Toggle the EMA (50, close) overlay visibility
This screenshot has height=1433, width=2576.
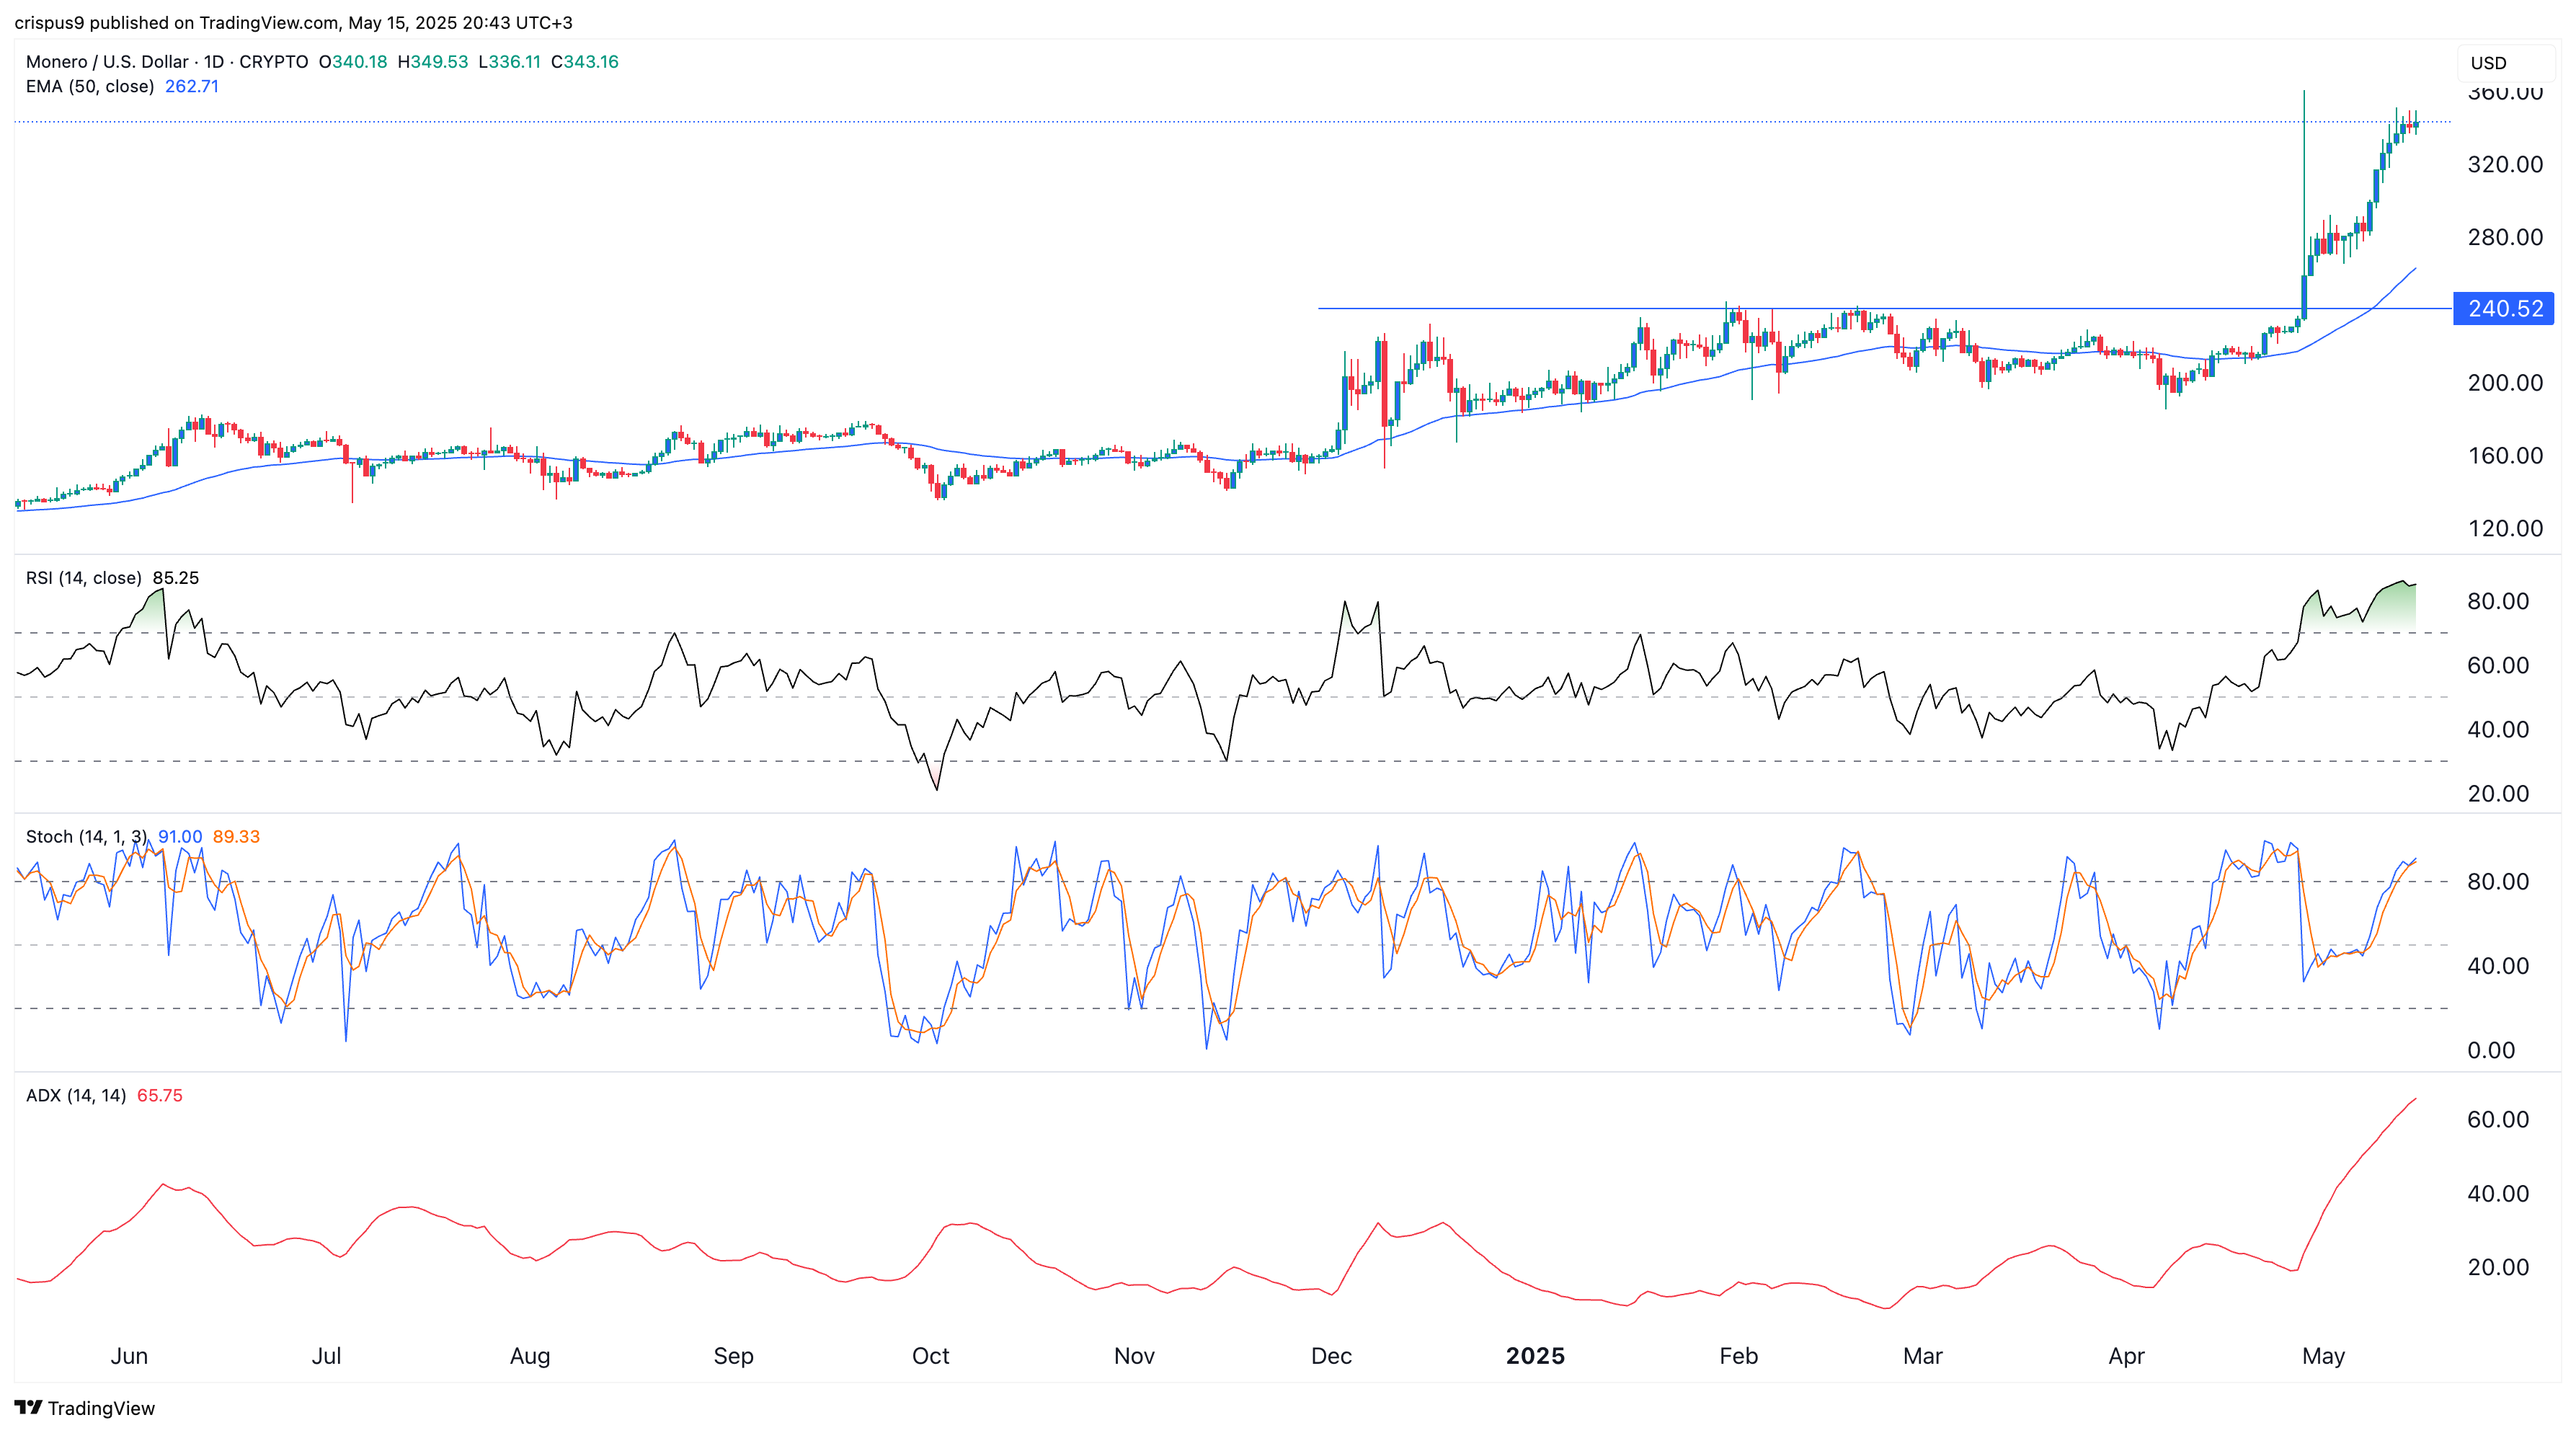(90, 87)
